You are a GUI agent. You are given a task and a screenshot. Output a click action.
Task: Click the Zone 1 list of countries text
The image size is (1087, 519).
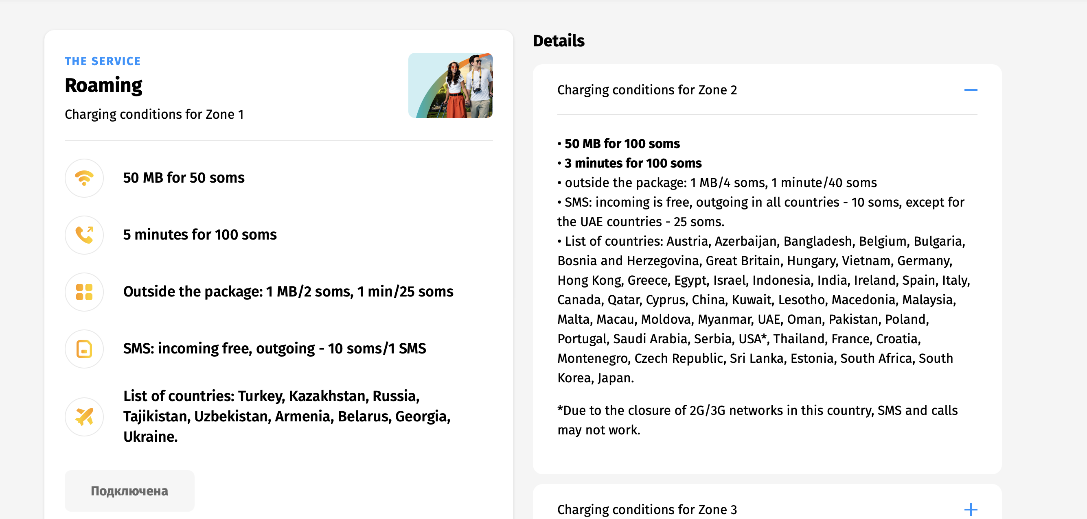pyautogui.click(x=287, y=416)
